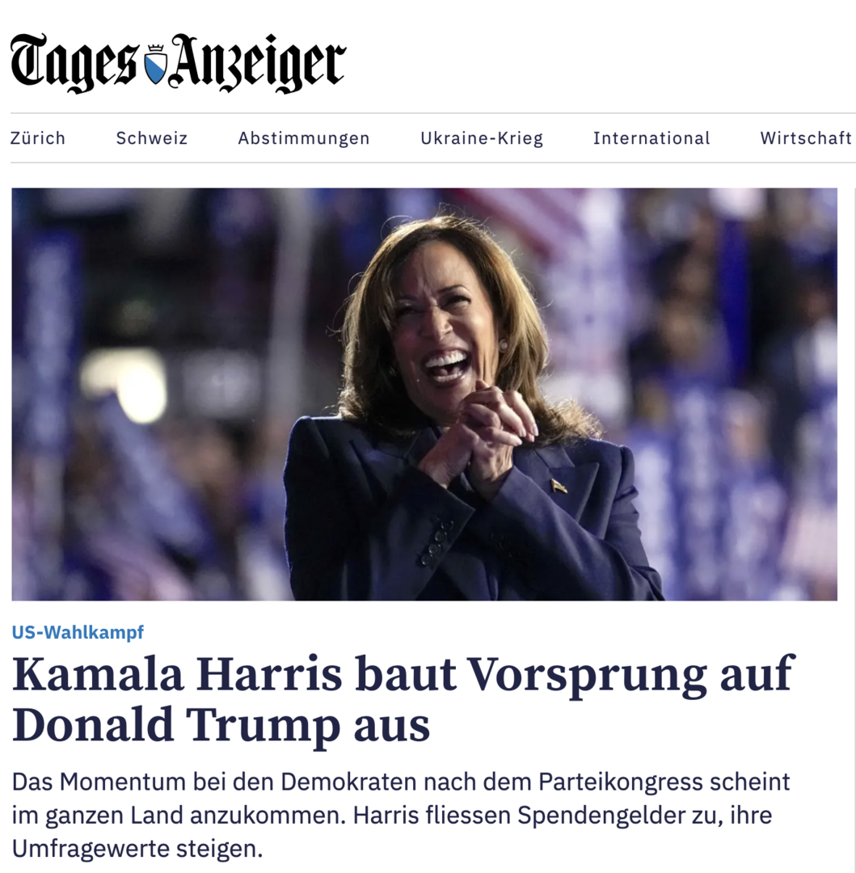The width and height of the screenshot is (856, 873).
Task: Go home via the 'Tages' wordmark
Action: (x=73, y=61)
